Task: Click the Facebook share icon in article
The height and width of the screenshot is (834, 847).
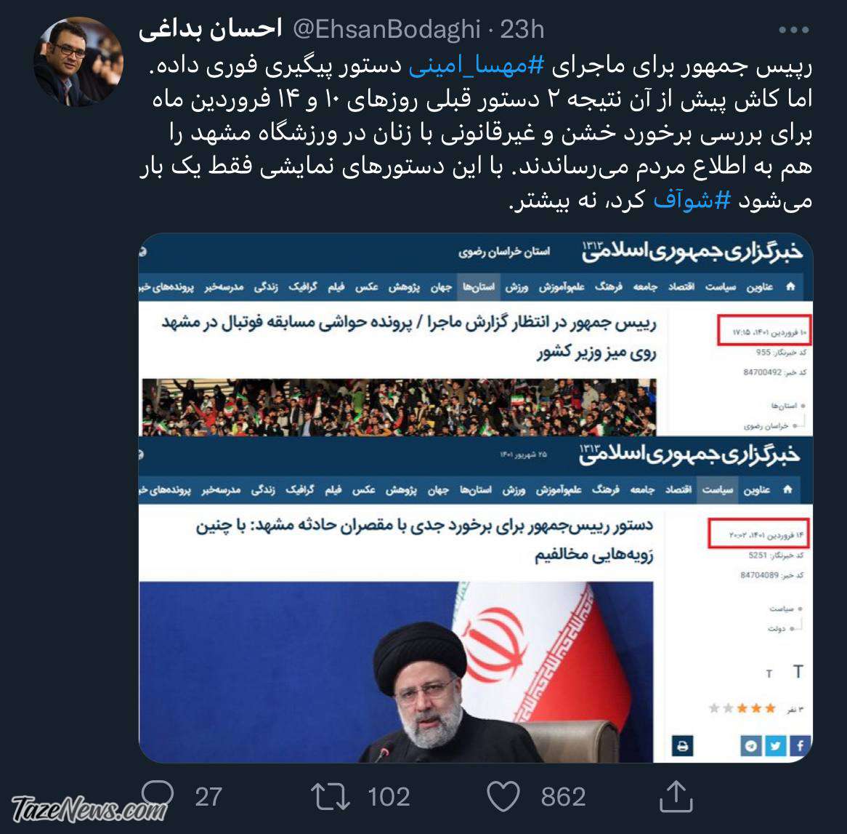Action: [x=800, y=746]
